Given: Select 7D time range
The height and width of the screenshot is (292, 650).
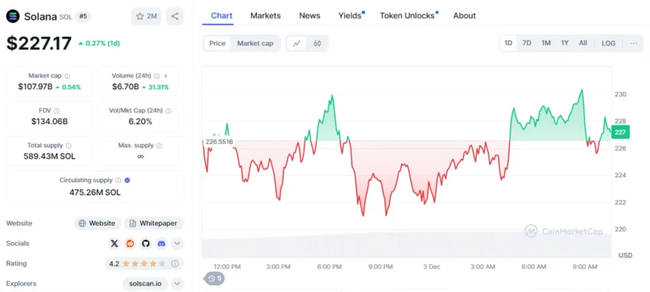Looking at the screenshot, I should [x=527, y=43].
